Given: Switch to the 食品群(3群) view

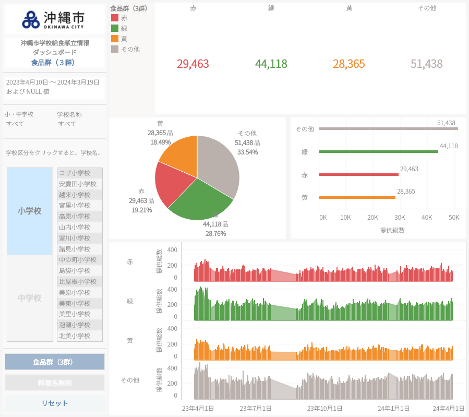Looking at the screenshot, I should pos(55,362).
